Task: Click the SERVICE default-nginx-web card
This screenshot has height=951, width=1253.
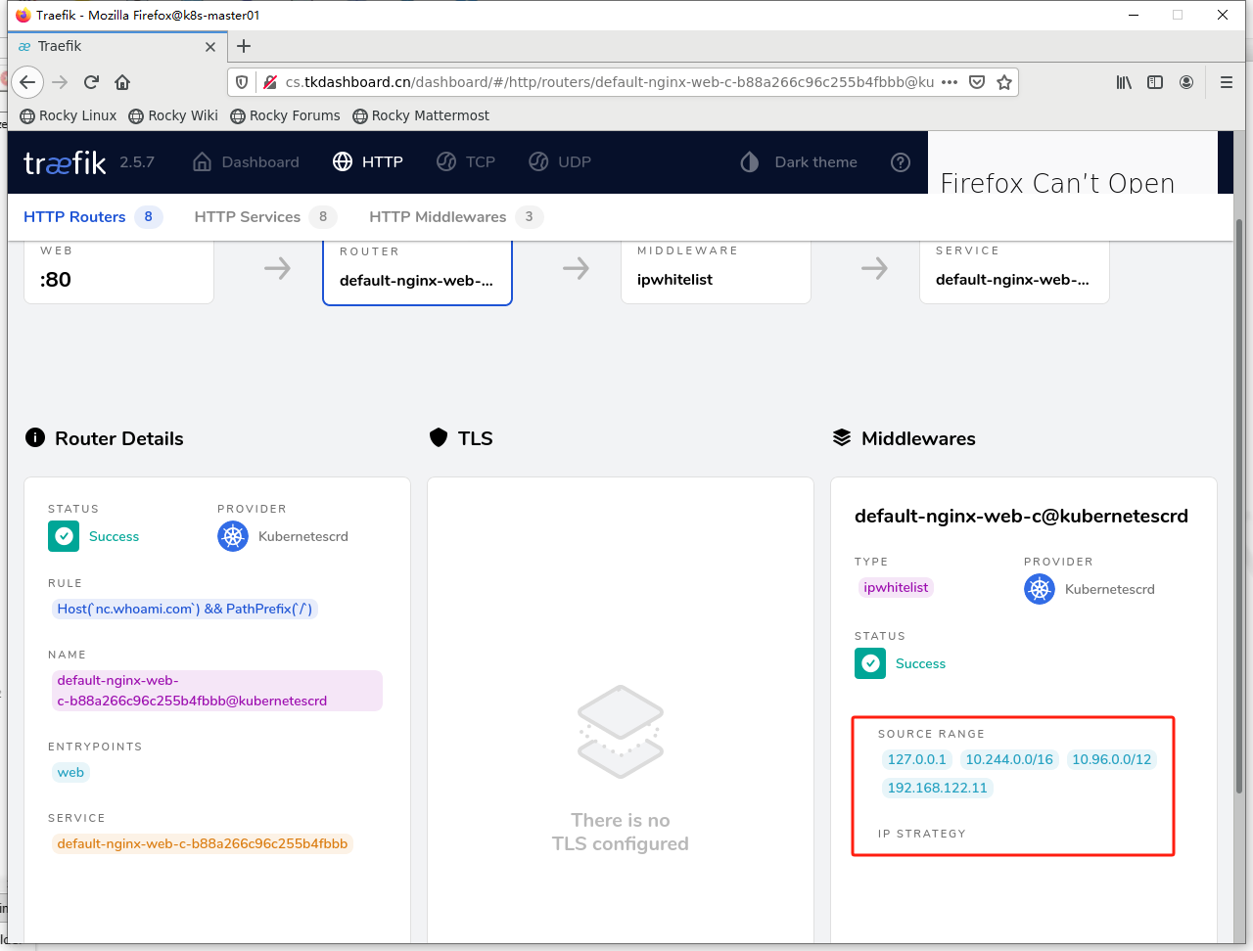Action: point(1014,273)
